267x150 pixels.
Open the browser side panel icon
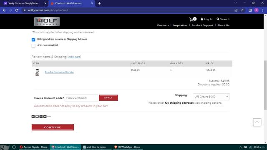[x=250, y=10]
